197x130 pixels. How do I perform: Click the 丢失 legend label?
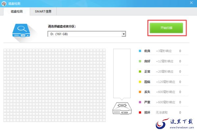tap(147, 92)
